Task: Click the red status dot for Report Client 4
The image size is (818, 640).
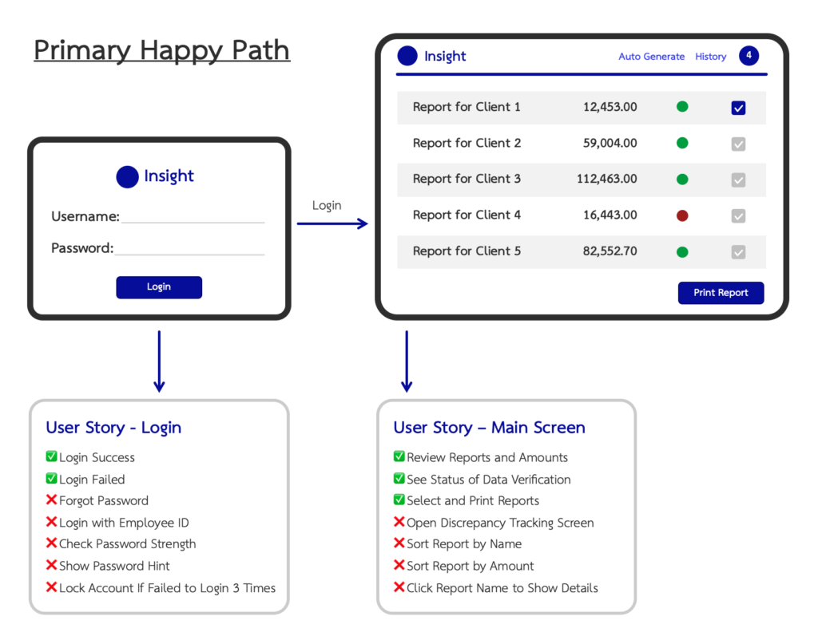Action: (681, 215)
